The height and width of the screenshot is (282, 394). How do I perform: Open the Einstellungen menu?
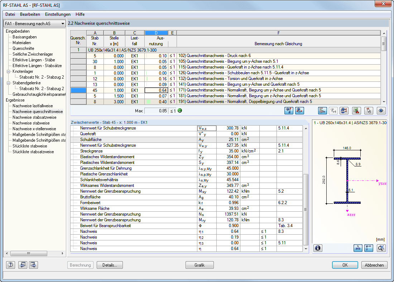point(58,14)
